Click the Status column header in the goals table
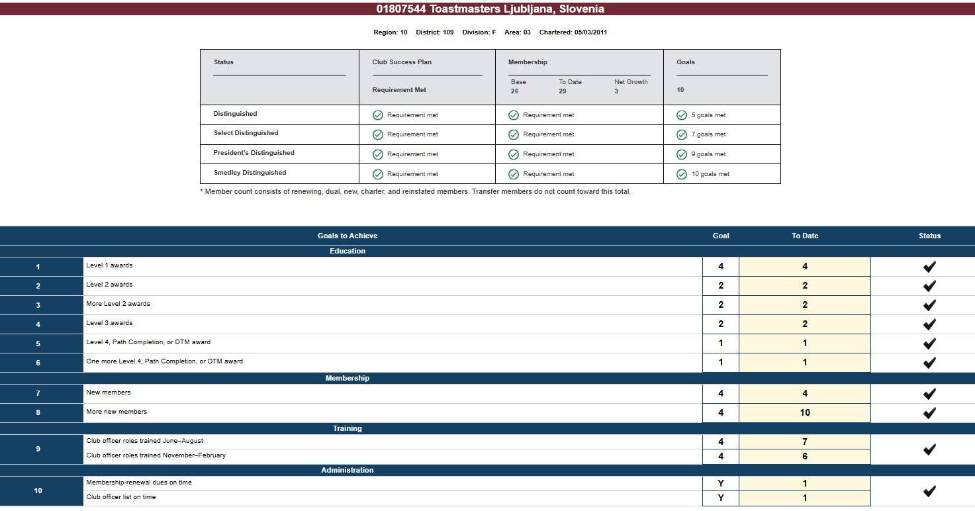This screenshot has height=511, width=975. (929, 236)
